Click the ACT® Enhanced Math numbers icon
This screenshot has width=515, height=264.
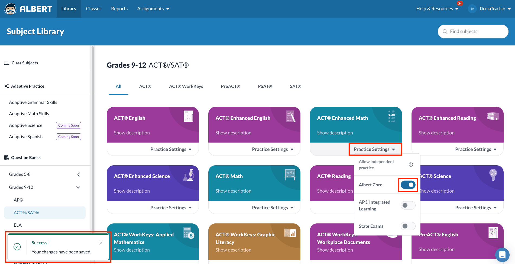click(x=391, y=116)
